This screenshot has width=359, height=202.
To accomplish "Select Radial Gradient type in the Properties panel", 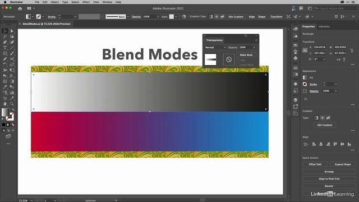I will 323,118.
